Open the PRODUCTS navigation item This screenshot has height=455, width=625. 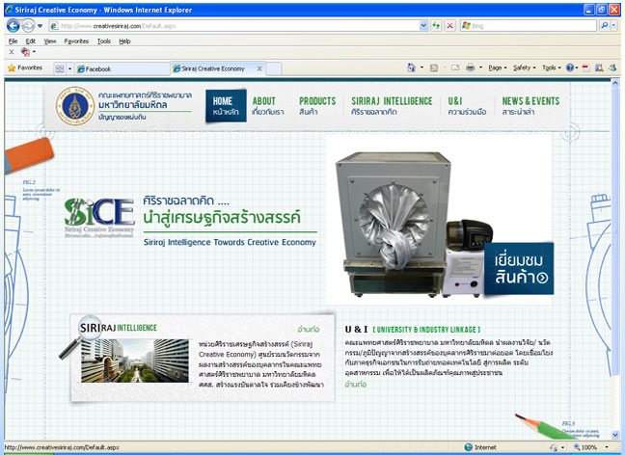click(x=317, y=106)
